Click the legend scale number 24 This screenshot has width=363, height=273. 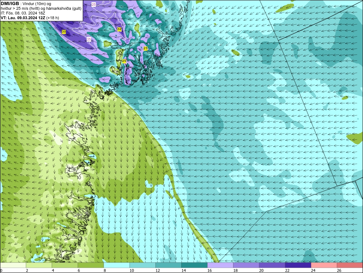click(x=313, y=270)
